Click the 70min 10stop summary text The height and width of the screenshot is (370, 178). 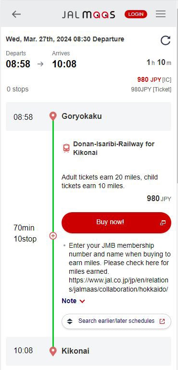click(x=25, y=233)
